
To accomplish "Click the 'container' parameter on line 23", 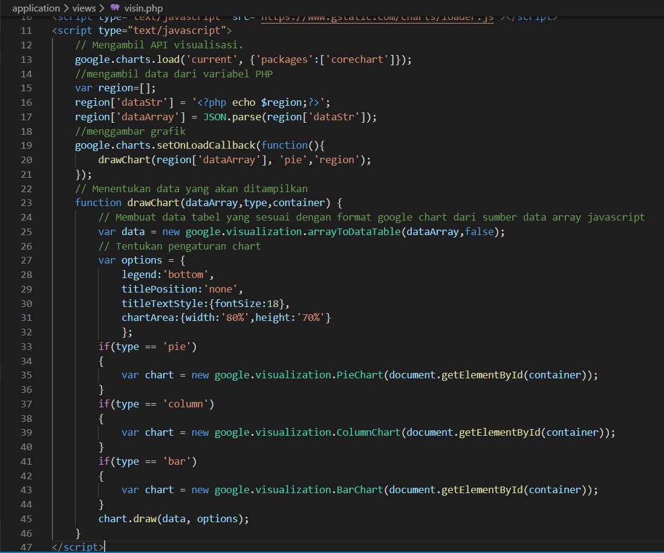I will [299, 202].
